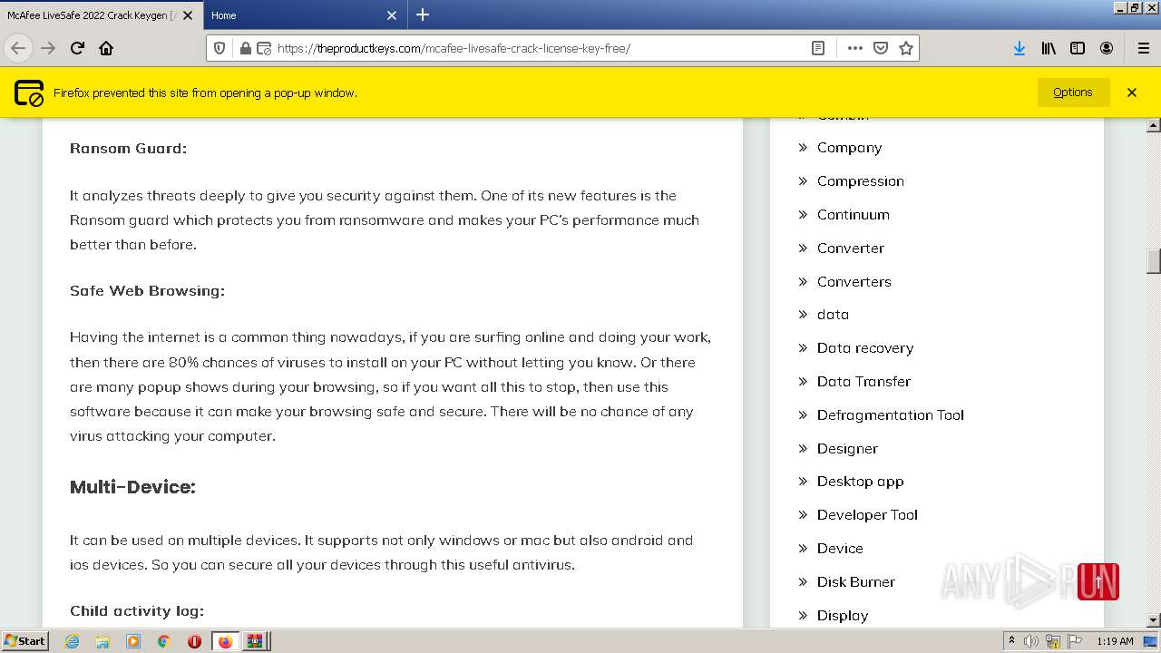Click the Safe Web Browsing heading

point(147,291)
